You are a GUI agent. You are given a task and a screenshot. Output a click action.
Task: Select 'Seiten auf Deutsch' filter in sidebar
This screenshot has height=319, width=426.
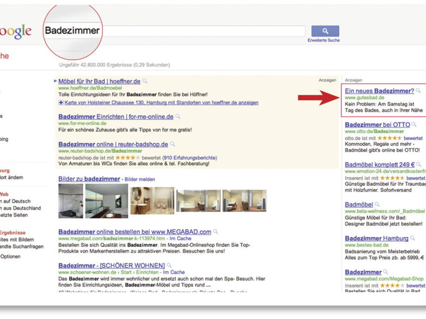point(15,201)
